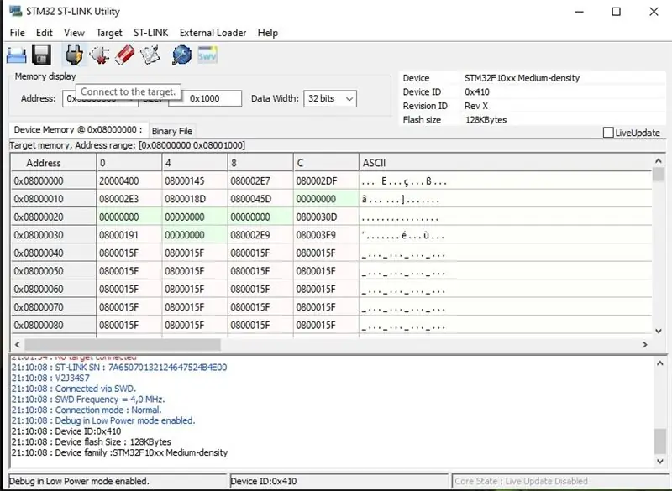Click the address row 0x08000030

[53, 235]
